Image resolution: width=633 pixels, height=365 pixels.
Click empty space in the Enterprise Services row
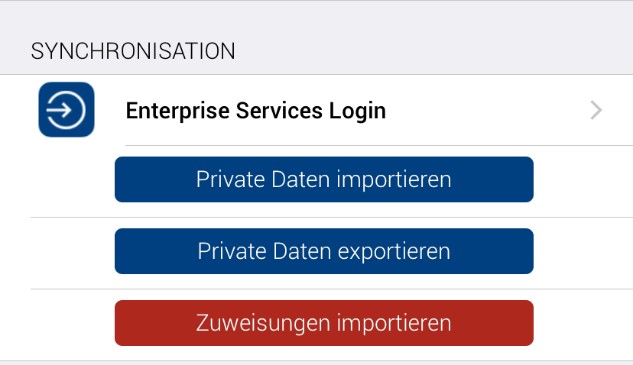pyautogui.click(x=489, y=111)
